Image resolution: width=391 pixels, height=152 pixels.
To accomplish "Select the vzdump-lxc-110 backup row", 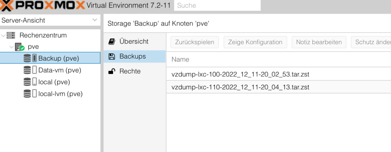I will (278, 87).
